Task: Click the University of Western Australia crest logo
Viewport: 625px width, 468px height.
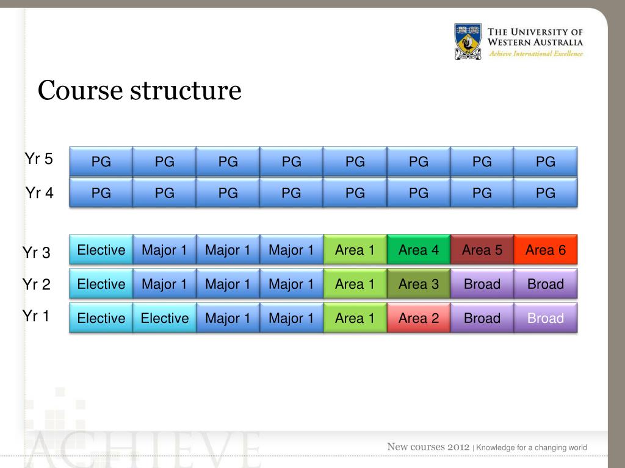Action: (x=468, y=41)
